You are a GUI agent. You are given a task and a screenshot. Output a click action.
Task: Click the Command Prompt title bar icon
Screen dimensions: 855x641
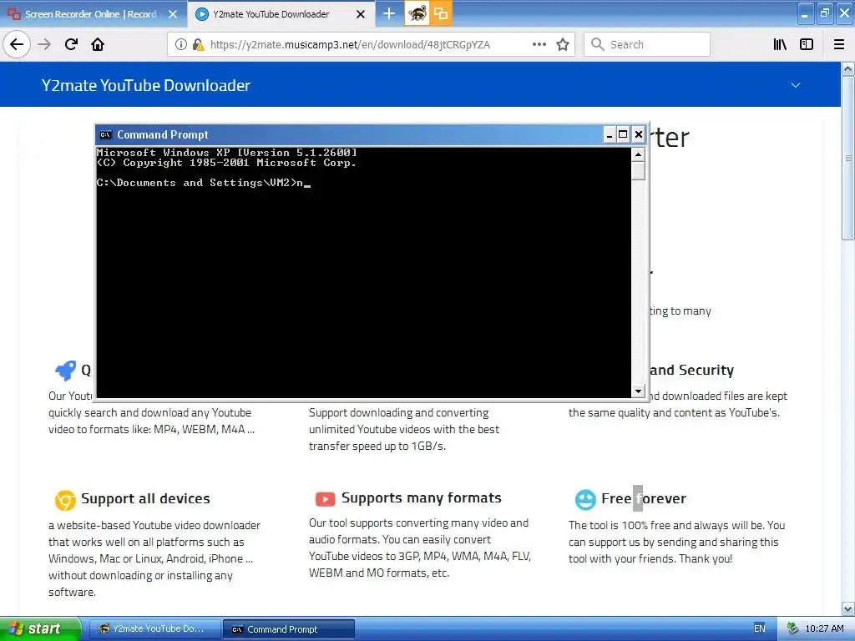(x=106, y=134)
